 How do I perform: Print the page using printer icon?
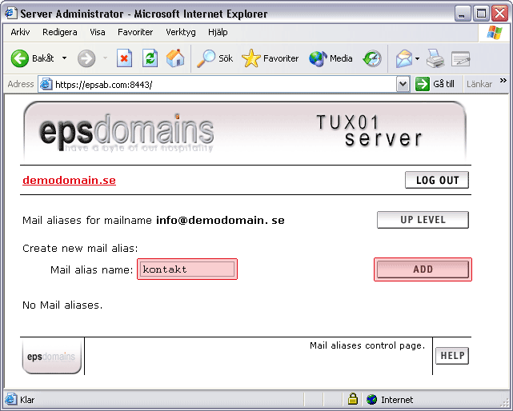click(x=435, y=58)
